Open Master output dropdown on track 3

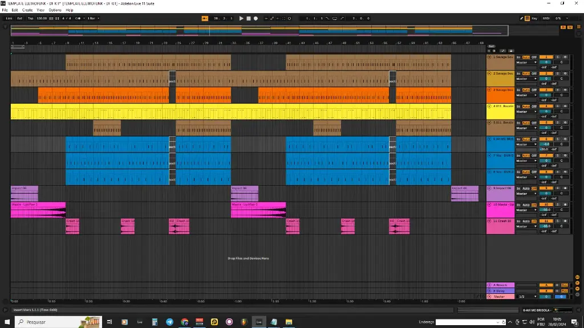[x=526, y=95]
